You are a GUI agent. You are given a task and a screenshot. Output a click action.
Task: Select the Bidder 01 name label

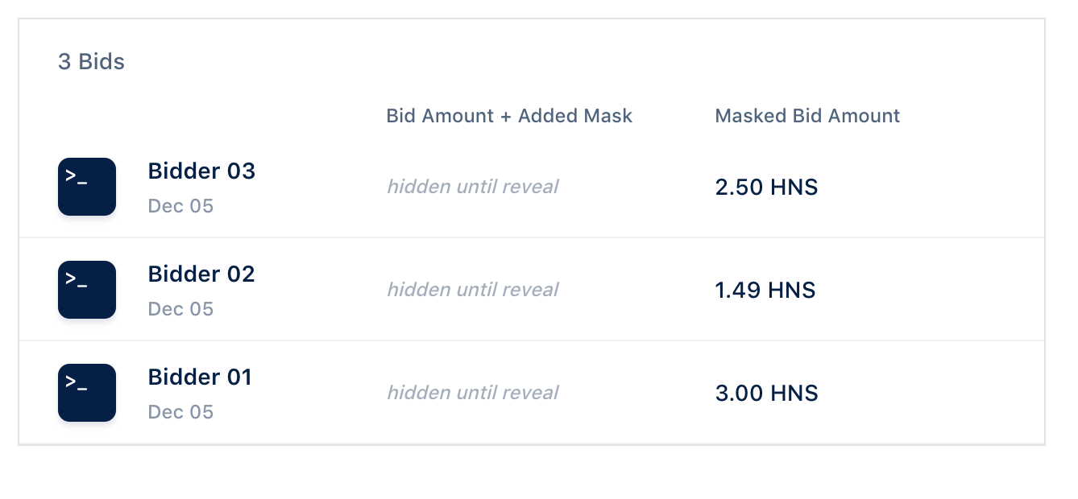[200, 377]
